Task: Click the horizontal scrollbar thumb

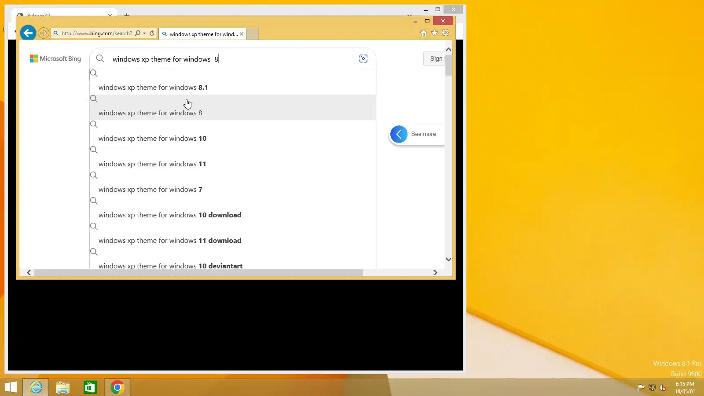Action: pos(198,273)
